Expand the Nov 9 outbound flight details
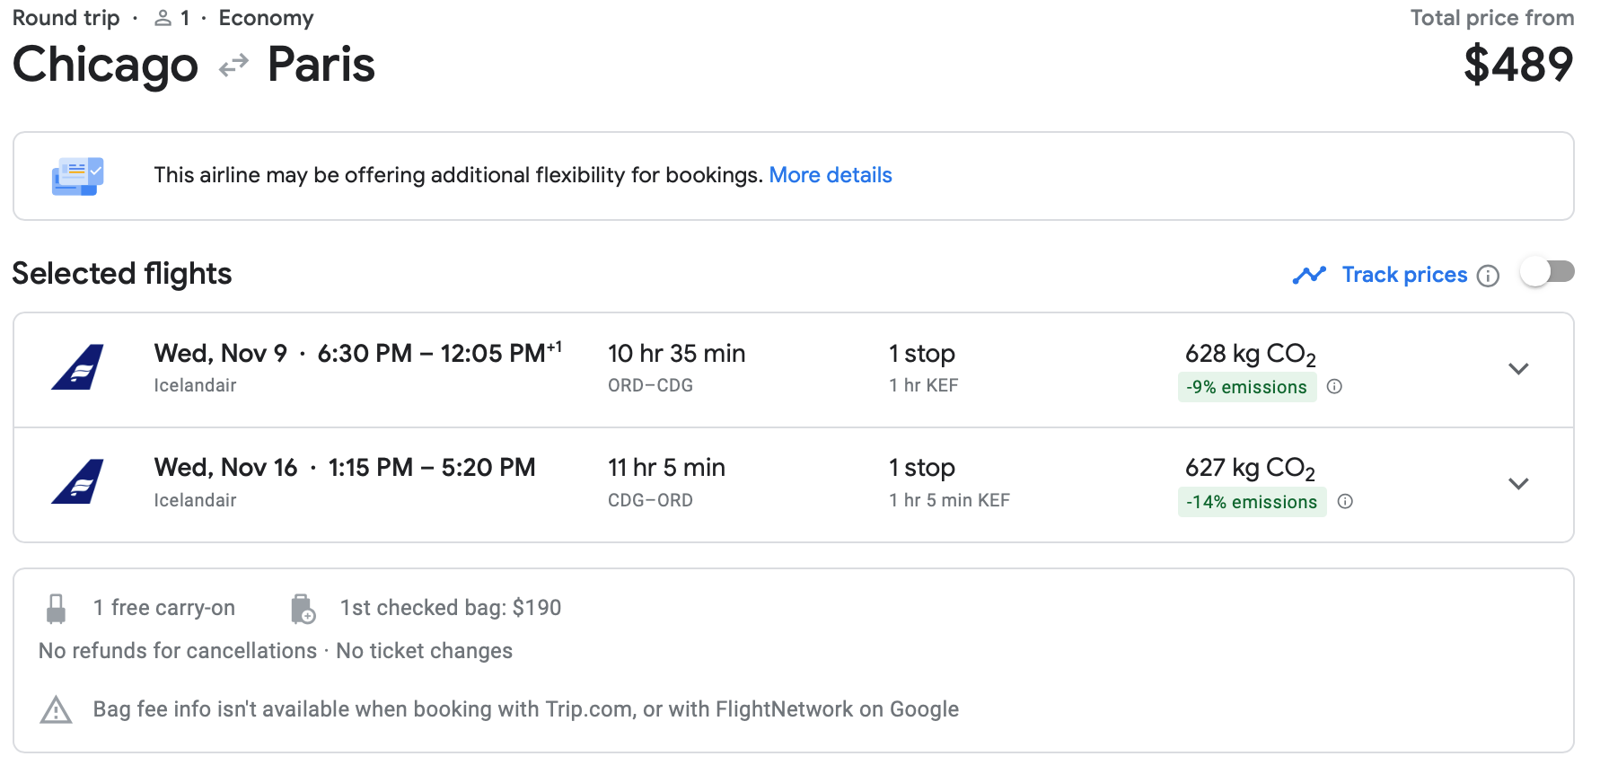 (1518, 369)
